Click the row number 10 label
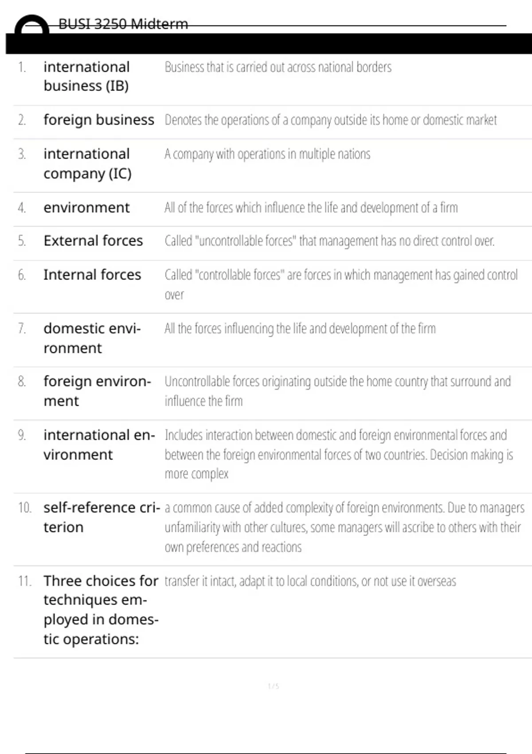This screenshot has height=754, width=532. coord(24,507)
